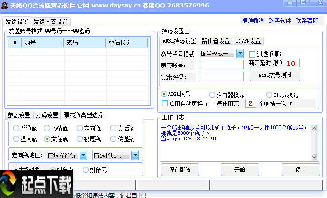Click the app icon in title bar
This screenshot has height=198, width=327.
point(5,6)
